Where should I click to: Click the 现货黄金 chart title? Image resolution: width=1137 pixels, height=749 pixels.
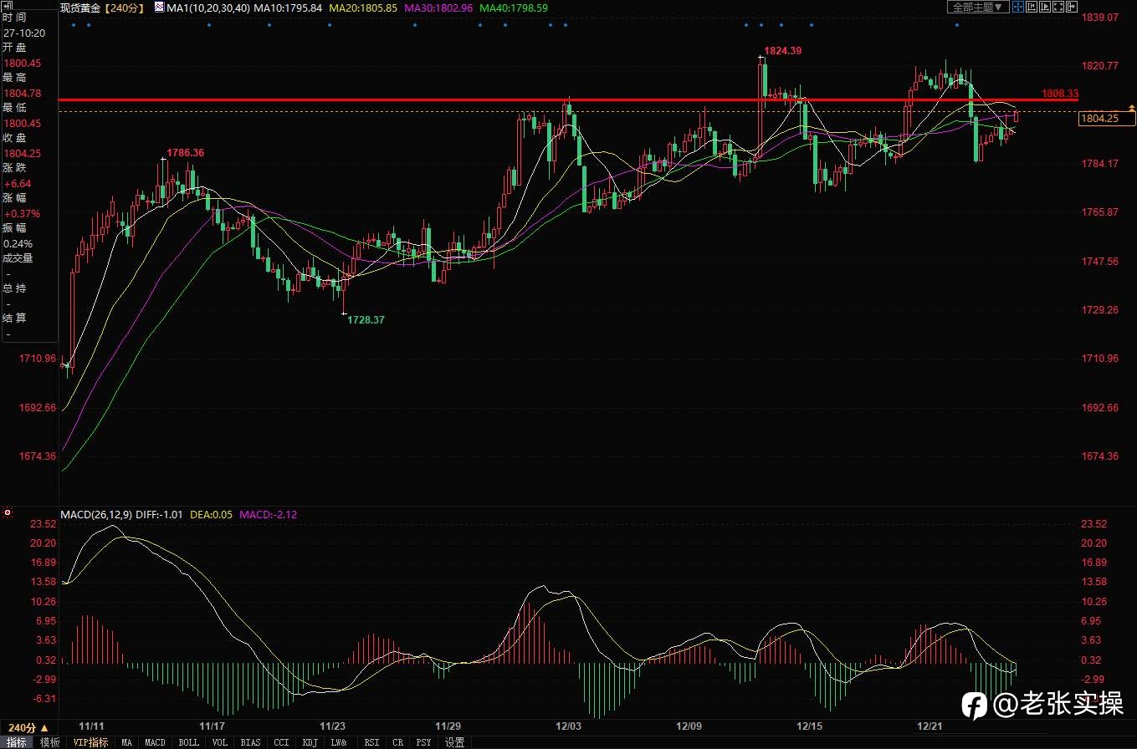[80, 8]
